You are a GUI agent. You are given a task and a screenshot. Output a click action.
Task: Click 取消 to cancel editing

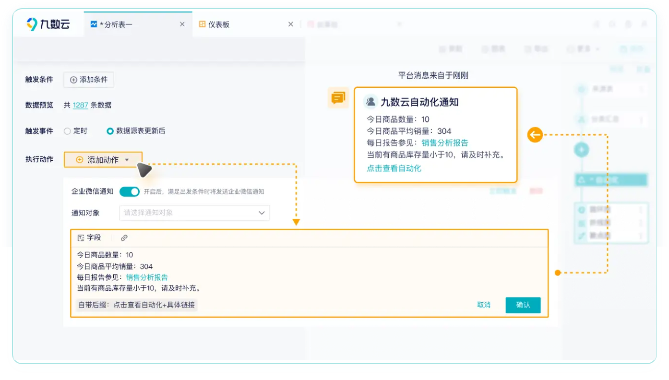[483, 305]
